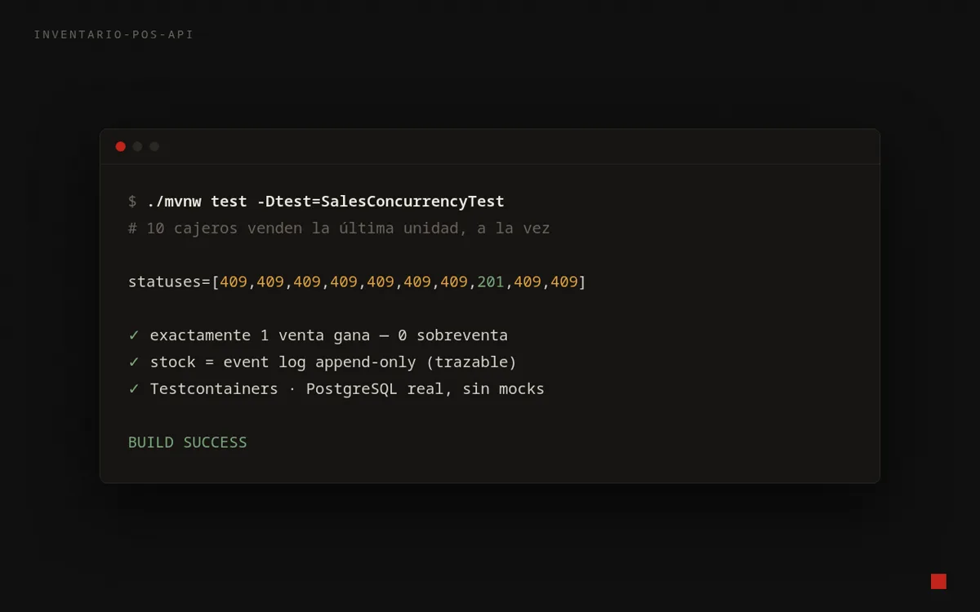
Task: Click the statuses= label
Action: click(170, 282)
